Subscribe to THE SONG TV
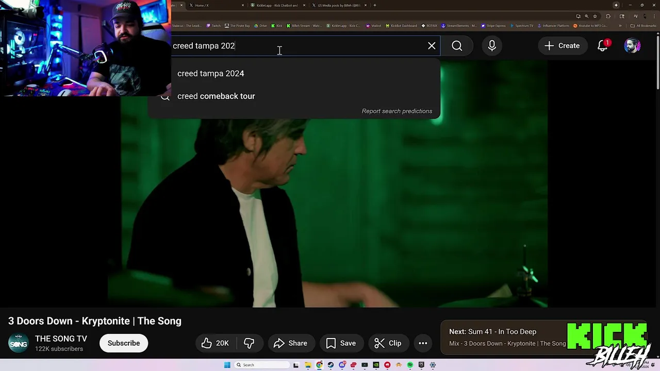 (x=124, y=343)
